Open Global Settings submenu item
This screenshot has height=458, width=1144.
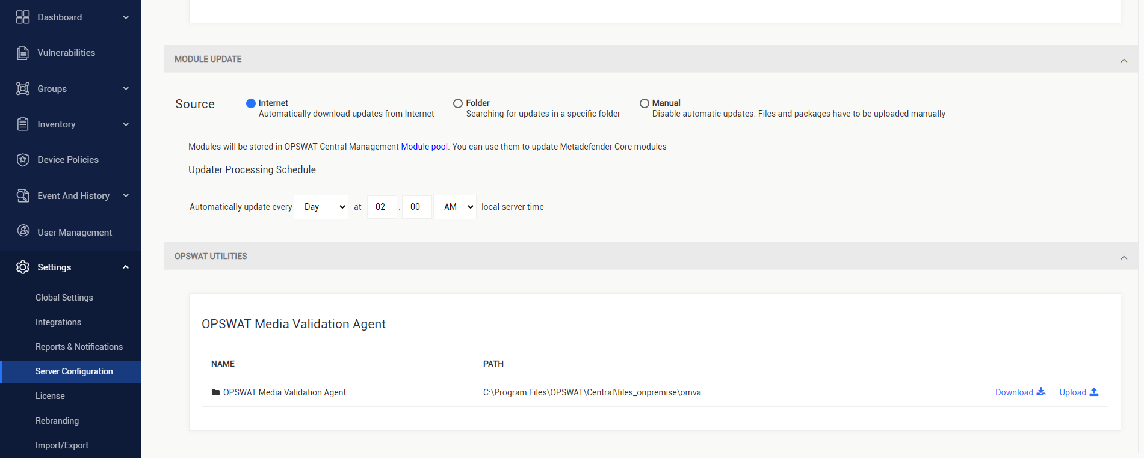(x=64, y=298)
